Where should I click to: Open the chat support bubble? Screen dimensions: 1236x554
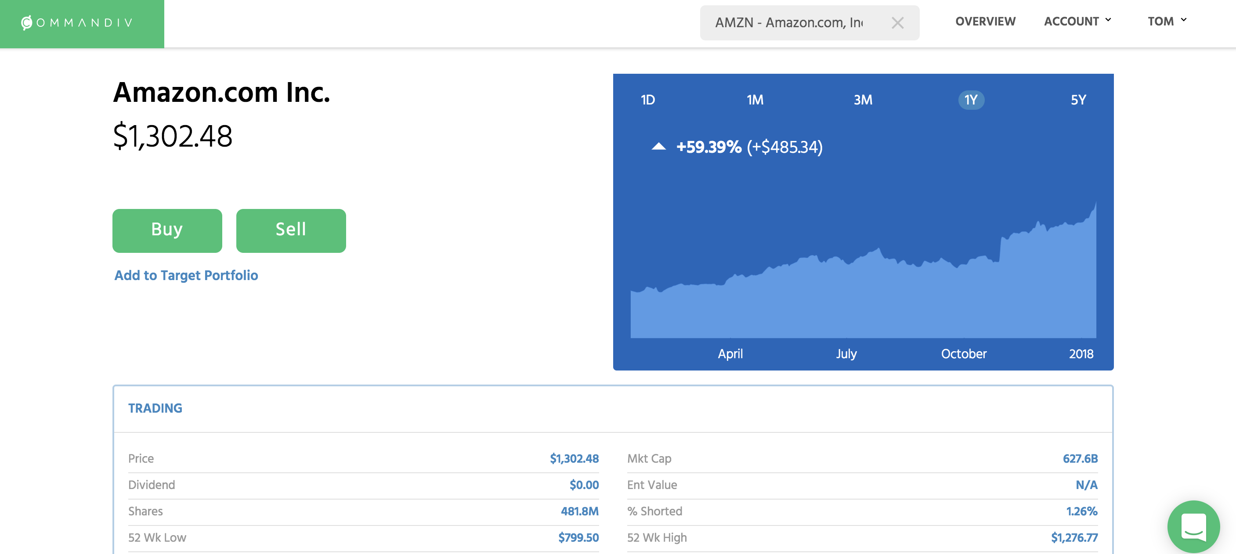click(1193, 526)
